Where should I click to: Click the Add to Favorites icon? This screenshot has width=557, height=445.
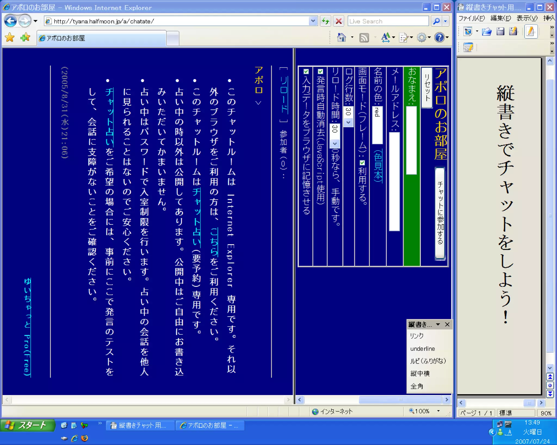[x=25, y=37]
